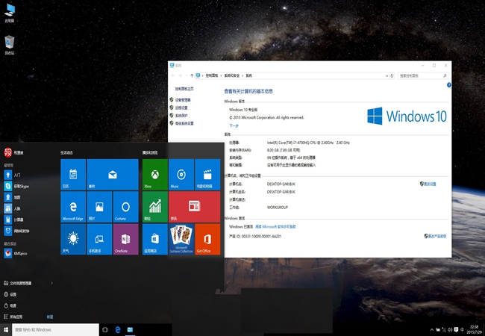Open This PC desktop icon
This screenshot has height=336, width=485.
pos(10,13)
